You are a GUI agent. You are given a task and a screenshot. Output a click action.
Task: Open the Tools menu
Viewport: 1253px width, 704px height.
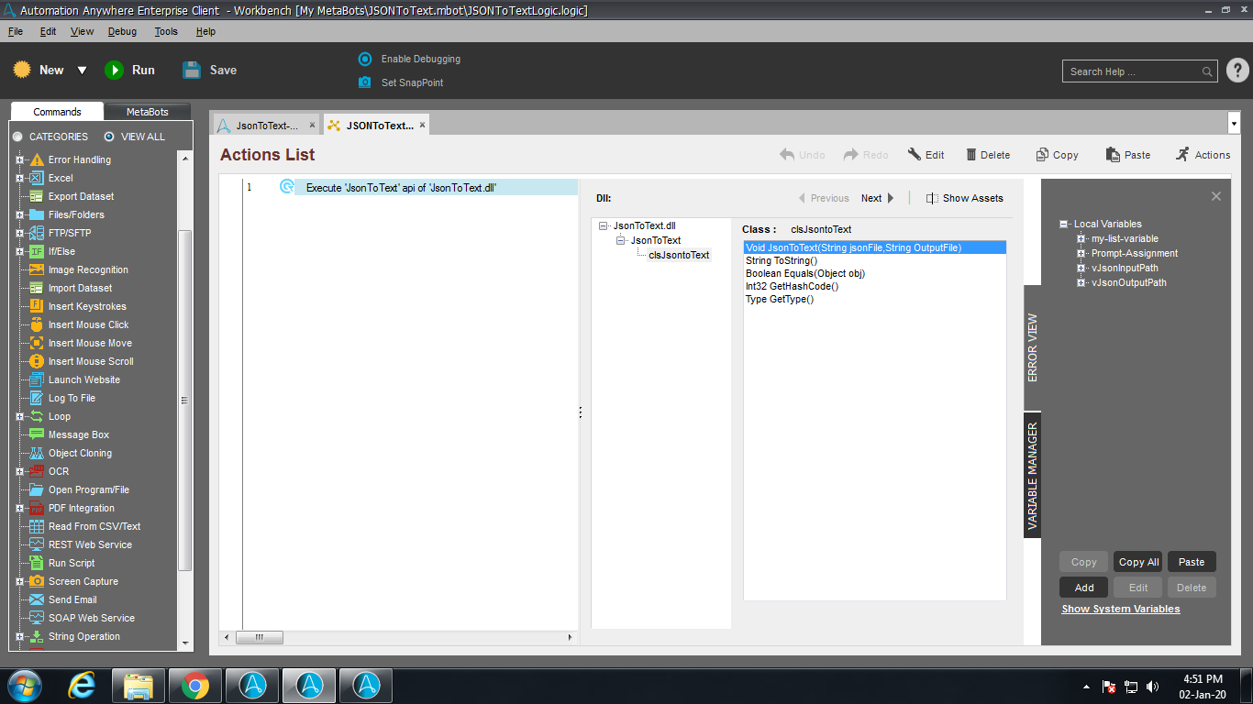click(x=166, y=31)
